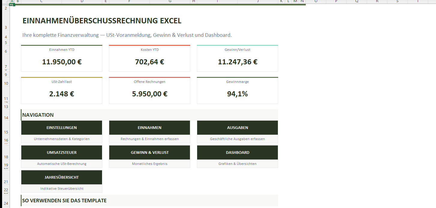Click the 'Unternehmensdaten & Kategorien' description cell
Image resolution: width=436 pixels, height=208 pixels.
tap(62, 139)
